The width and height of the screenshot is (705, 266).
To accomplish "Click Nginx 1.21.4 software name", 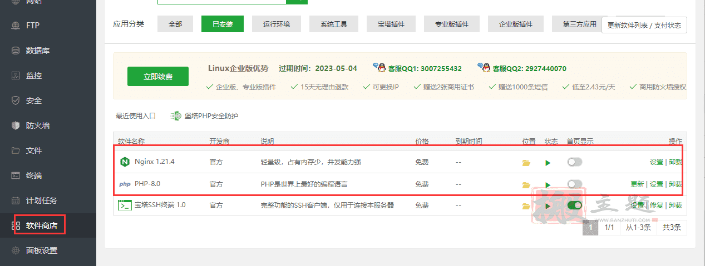I will click(155, 162).
